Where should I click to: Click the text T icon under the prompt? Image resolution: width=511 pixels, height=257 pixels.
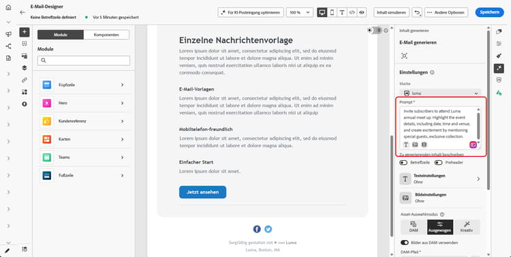click(406, 145)
